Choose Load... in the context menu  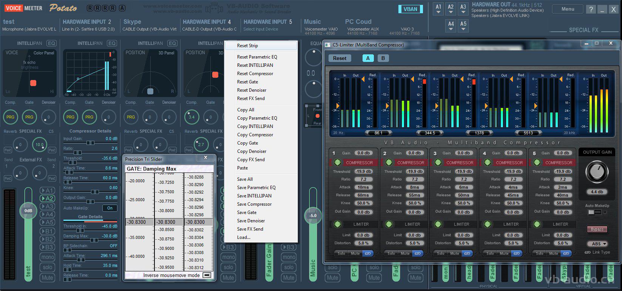pyautogui.click(x=261, y=237)
